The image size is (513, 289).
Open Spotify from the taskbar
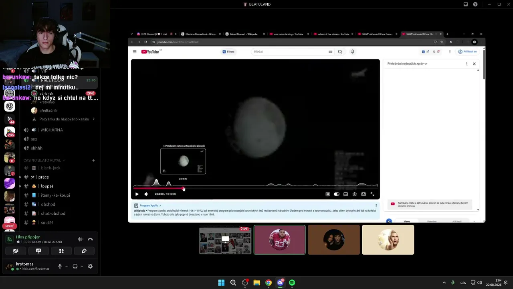[292, 283]
